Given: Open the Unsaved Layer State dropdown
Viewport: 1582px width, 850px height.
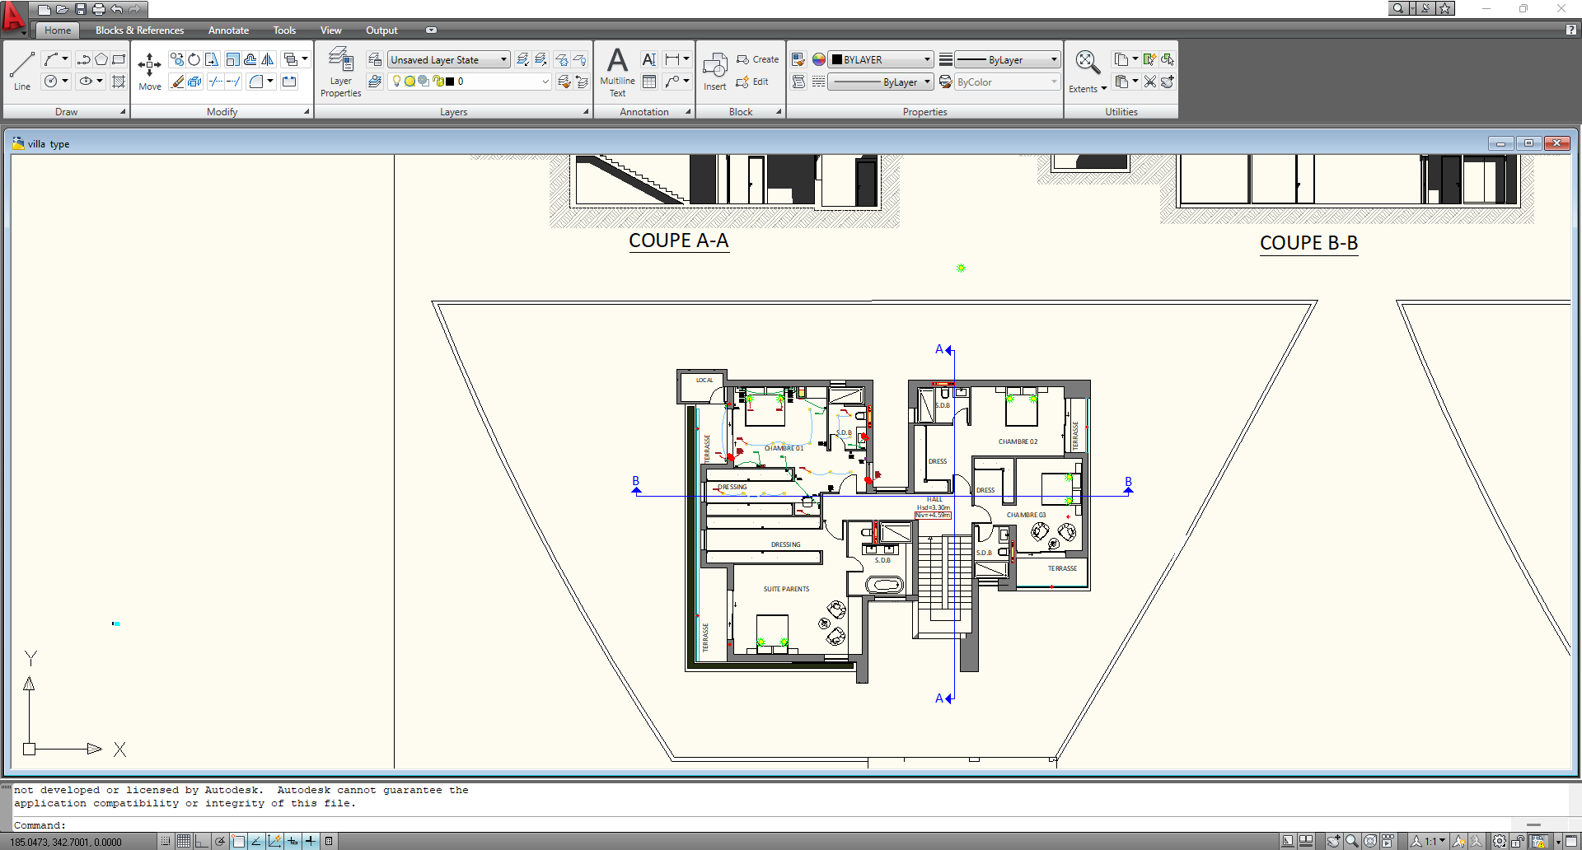Looking at the screenshot, I should [x=449, y=59].
